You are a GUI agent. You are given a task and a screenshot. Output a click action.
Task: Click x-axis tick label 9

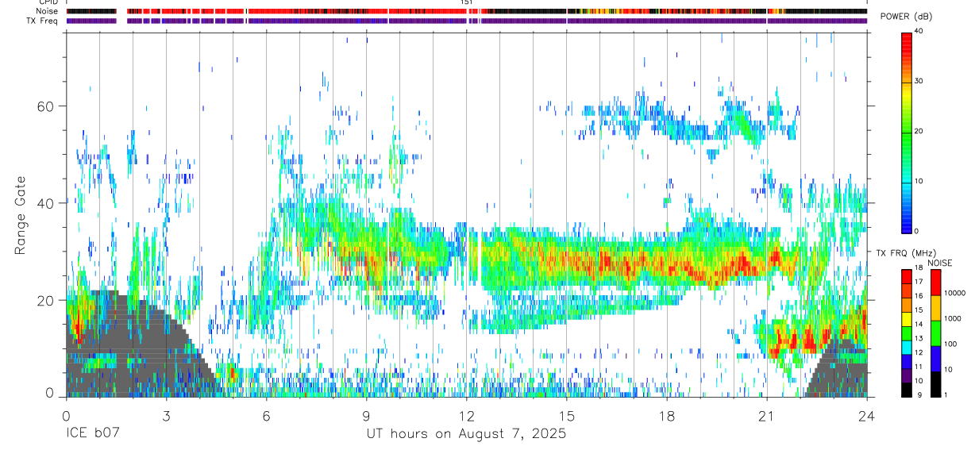[x=366, y=414]
